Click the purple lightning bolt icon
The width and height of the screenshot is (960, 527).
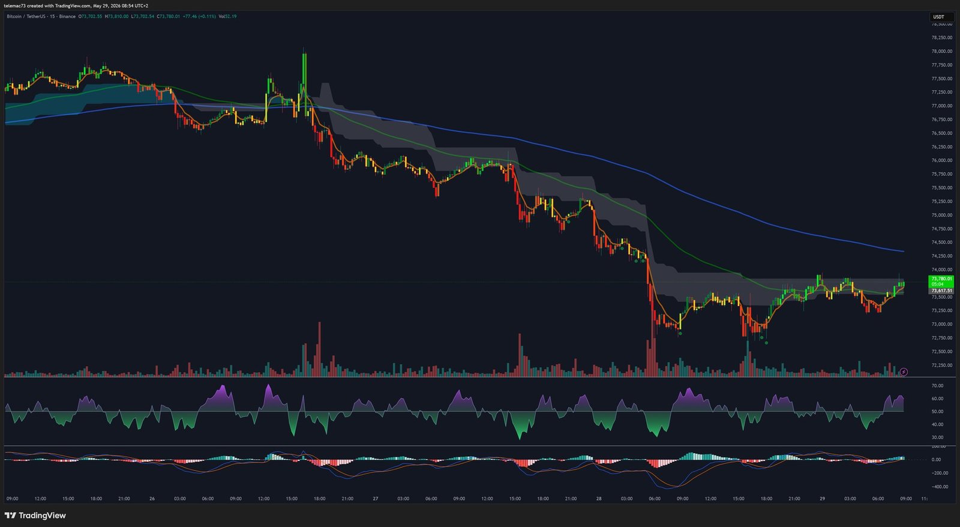click(904, 372)
